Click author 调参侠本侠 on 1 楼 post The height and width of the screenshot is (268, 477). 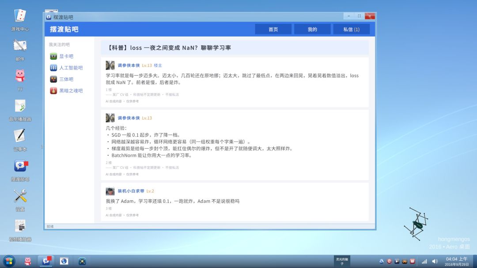[129, 65]
